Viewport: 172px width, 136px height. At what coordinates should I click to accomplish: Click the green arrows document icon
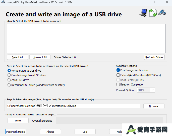pos(153,13)
